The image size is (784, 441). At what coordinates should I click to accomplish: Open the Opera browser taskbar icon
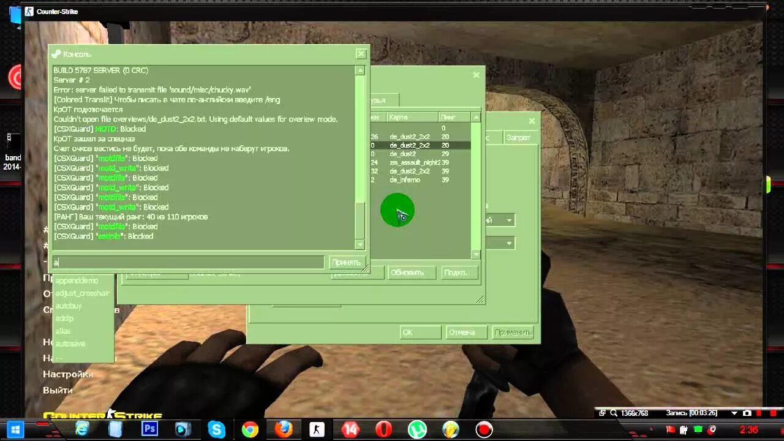click(383, 429)
